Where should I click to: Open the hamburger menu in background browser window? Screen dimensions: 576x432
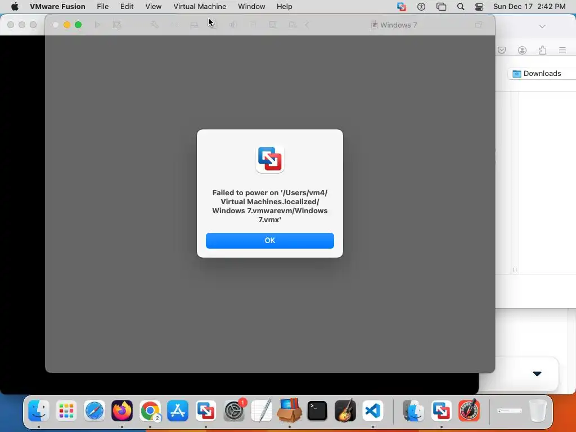pyautogui.click(x=562, y=50)
